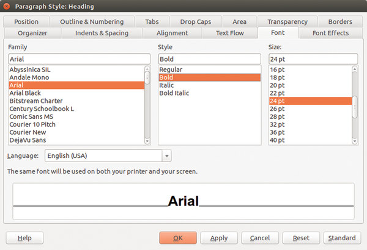
Task: Select Century Schoolbook L font
Action: tap(76, 109)
